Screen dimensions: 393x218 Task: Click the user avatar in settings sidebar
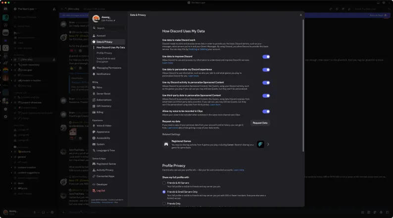coord(96,18)
